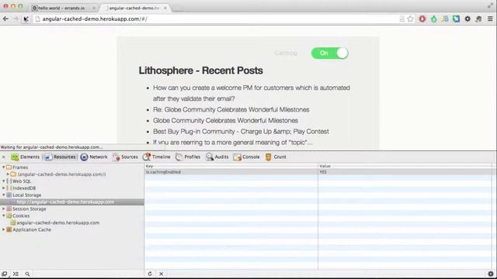This screenshot has height=279, width=497.
Task: Collapse the Local Storage node arrow
Action: (3, 195)
